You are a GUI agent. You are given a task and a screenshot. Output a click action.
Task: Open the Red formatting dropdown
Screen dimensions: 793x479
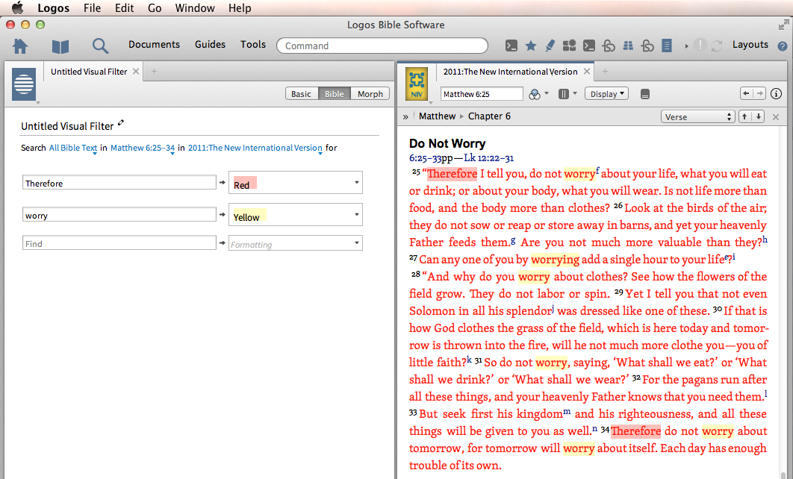click(x=296, y=182)
